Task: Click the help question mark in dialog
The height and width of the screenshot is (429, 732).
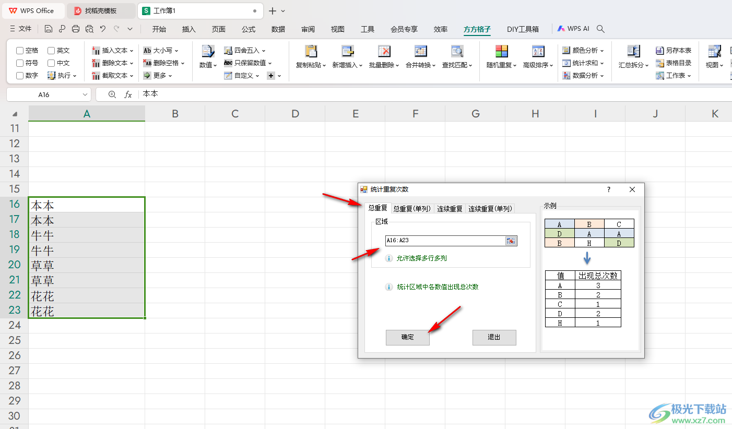Action: (x=609, y=189)
